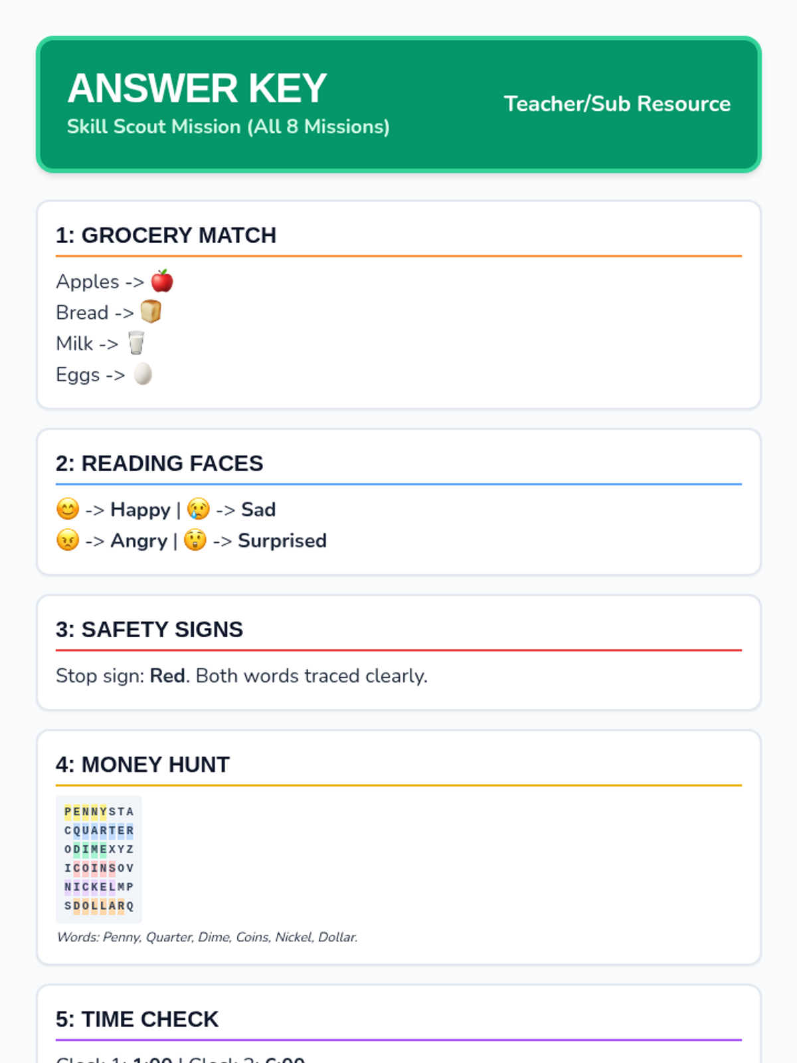Click the Skill Scout Mission subtitle

coord(228,126)
